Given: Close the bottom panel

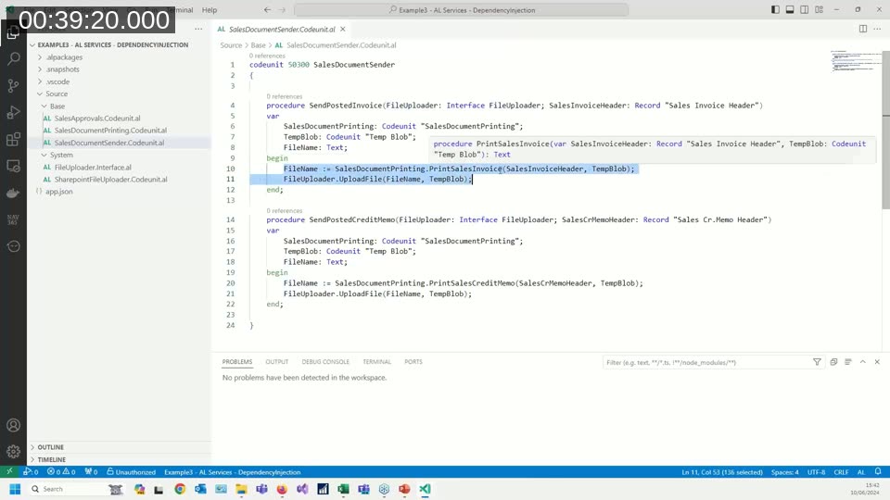Looking at the screenshot, I should tap(877, 362).
